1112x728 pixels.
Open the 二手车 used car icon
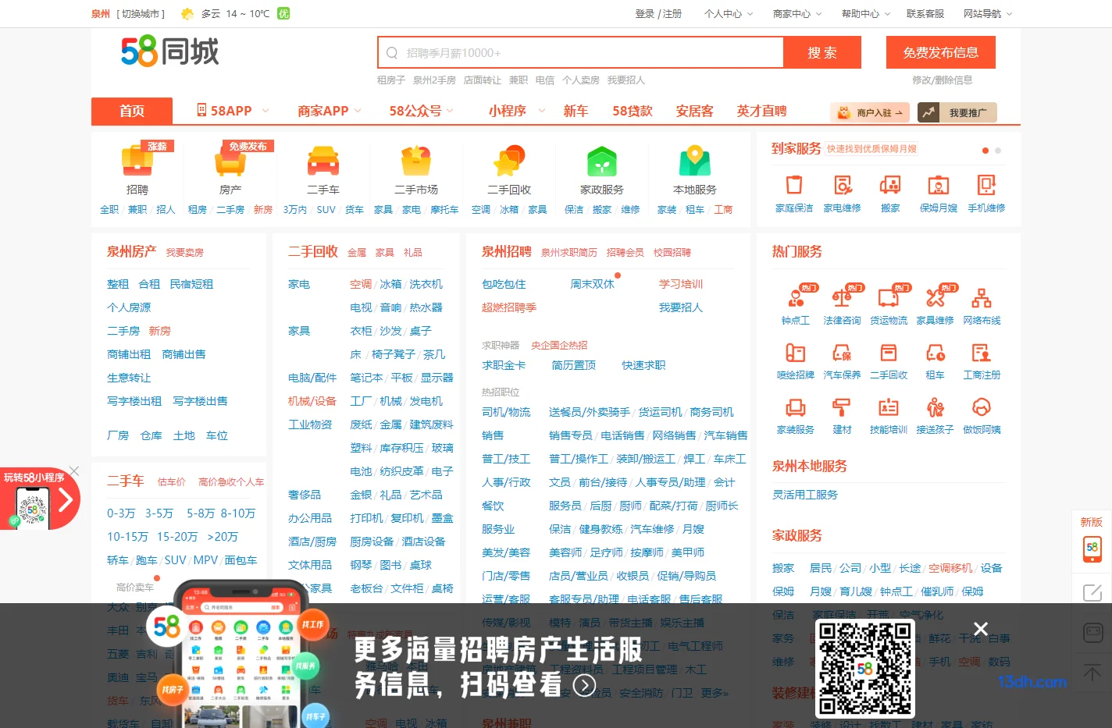click(x=323, y=162)
